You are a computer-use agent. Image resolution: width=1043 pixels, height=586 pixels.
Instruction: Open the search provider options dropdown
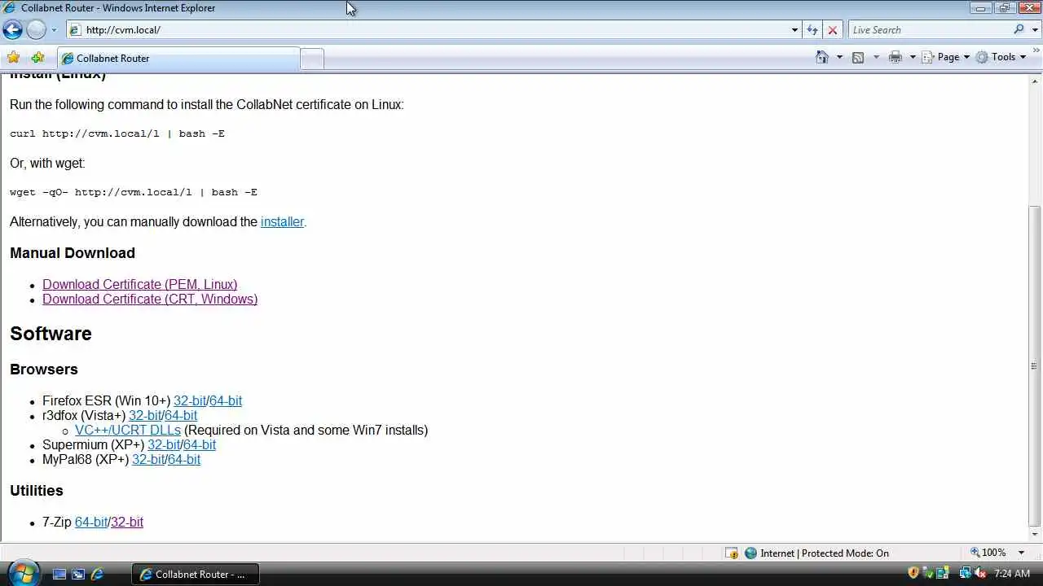coord(1033,30)
